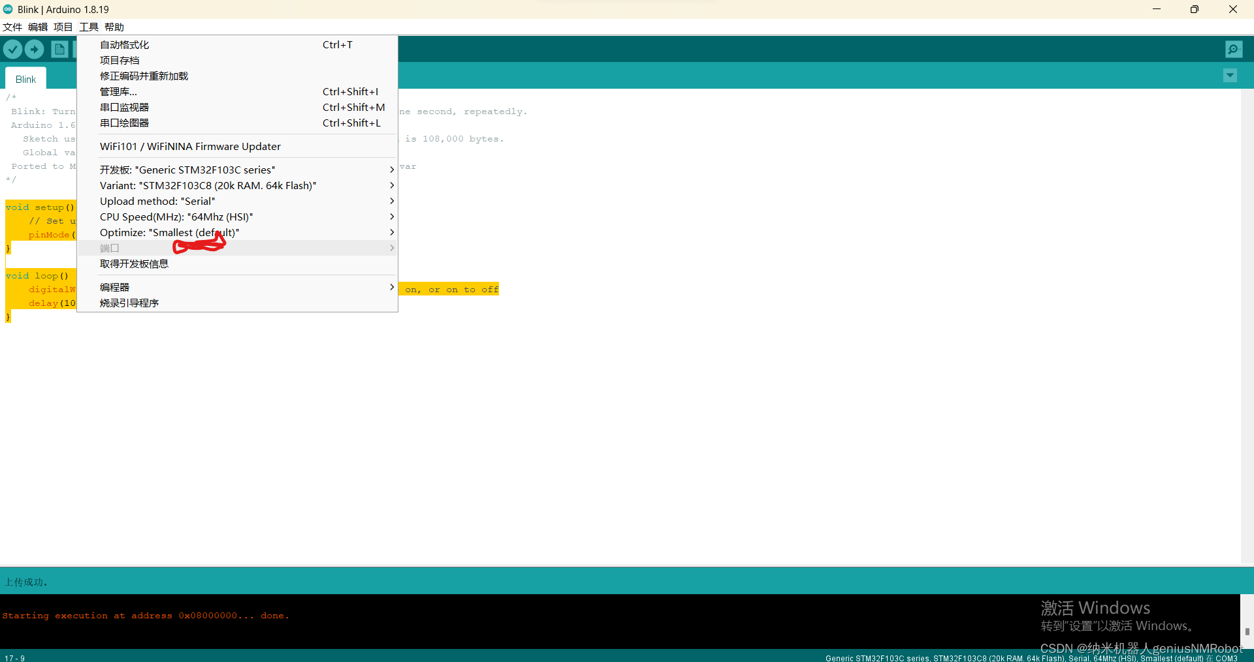Click the New sketch toolbar icon
Image resolution: width=1254 pixels, height=662 pixels.
(59, 50)
